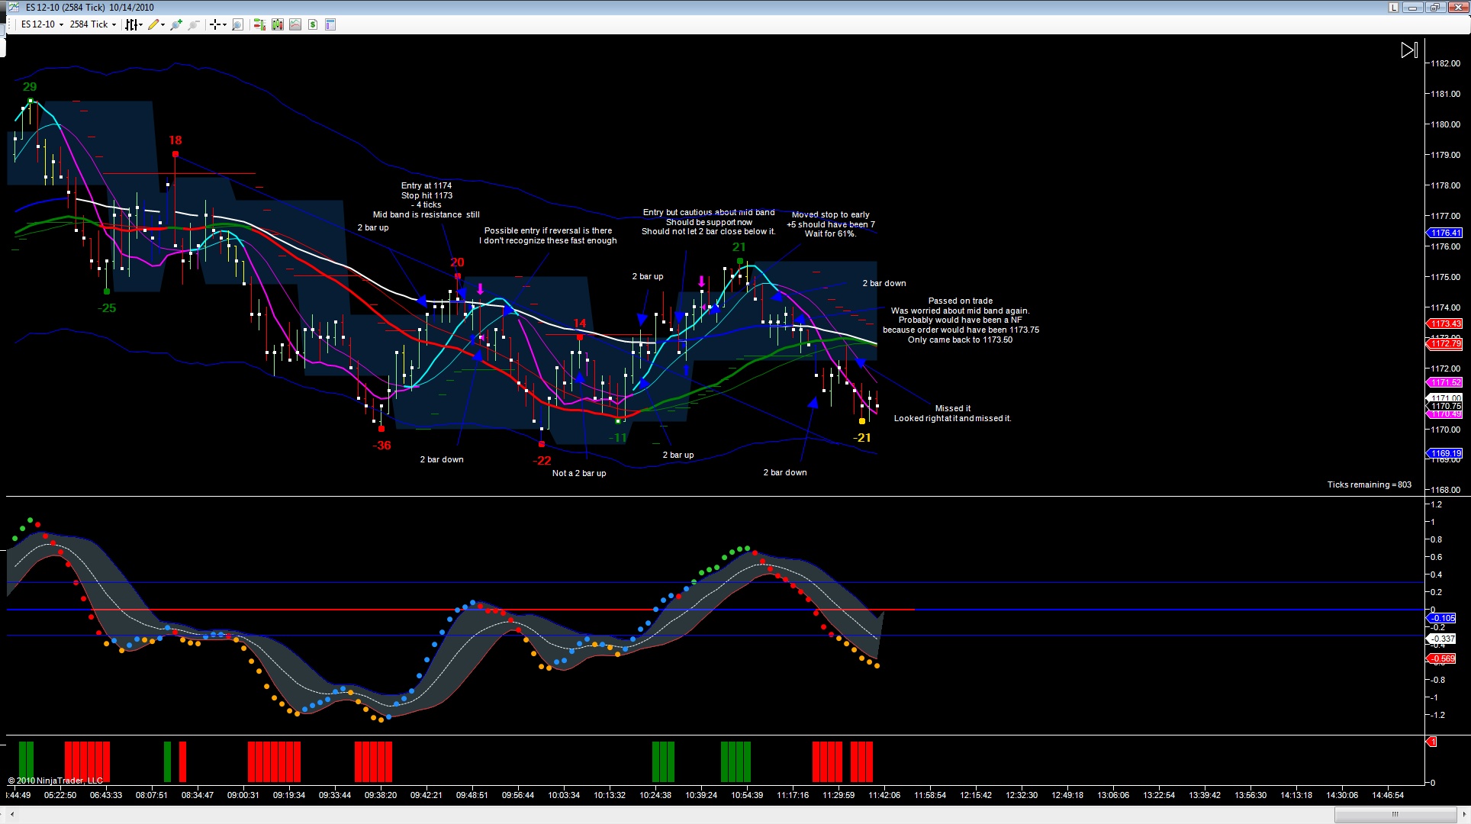Click the '2 bar down' label near 1175

click(884, 283)
